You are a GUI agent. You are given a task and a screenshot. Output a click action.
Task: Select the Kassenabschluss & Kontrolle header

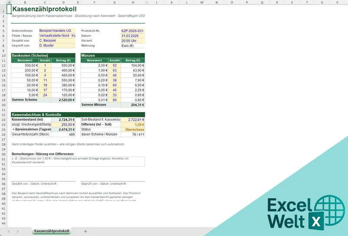point(78,115)
